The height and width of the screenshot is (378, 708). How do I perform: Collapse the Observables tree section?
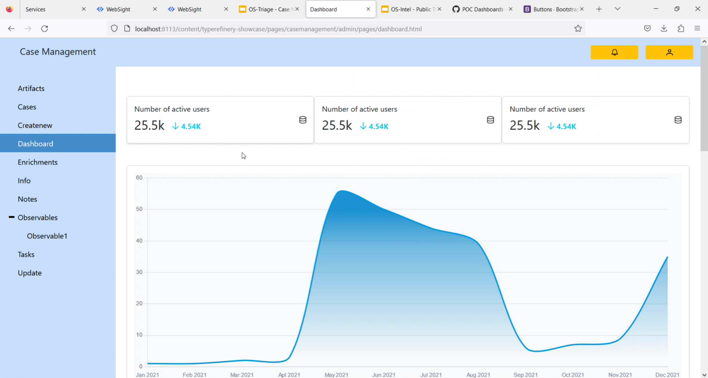tap(12, 217)
